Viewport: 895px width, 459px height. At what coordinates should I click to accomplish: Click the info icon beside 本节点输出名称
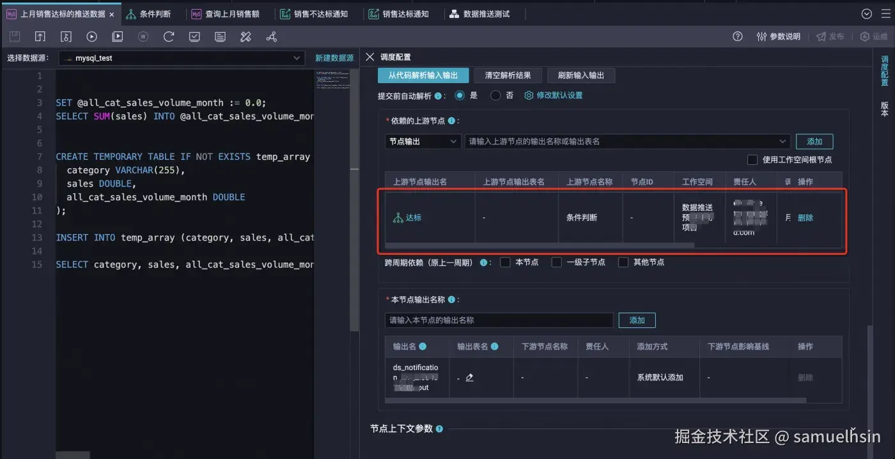[x=451, y=300]
